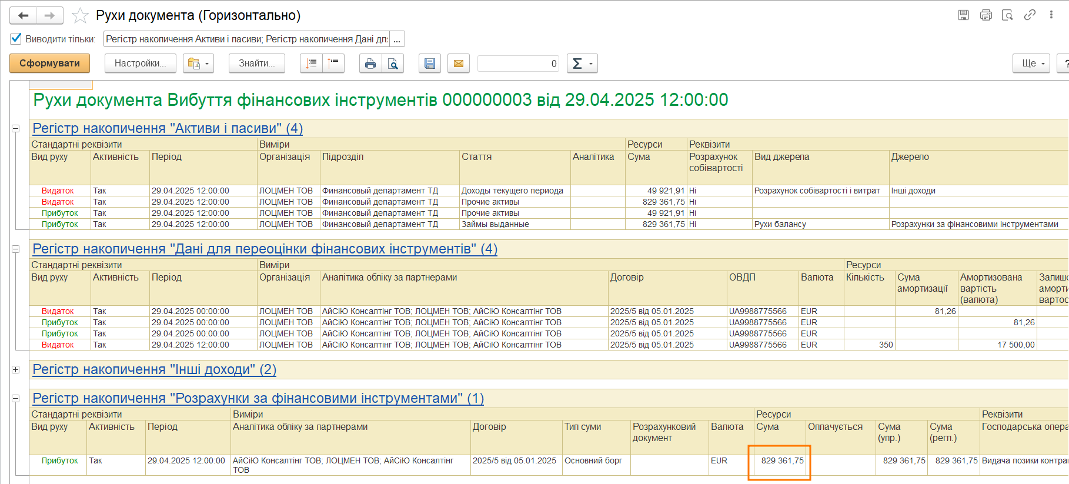This screenshot has width=1069, height=484.
Task: Open the report variants dropdown
Action: [198, 64]
